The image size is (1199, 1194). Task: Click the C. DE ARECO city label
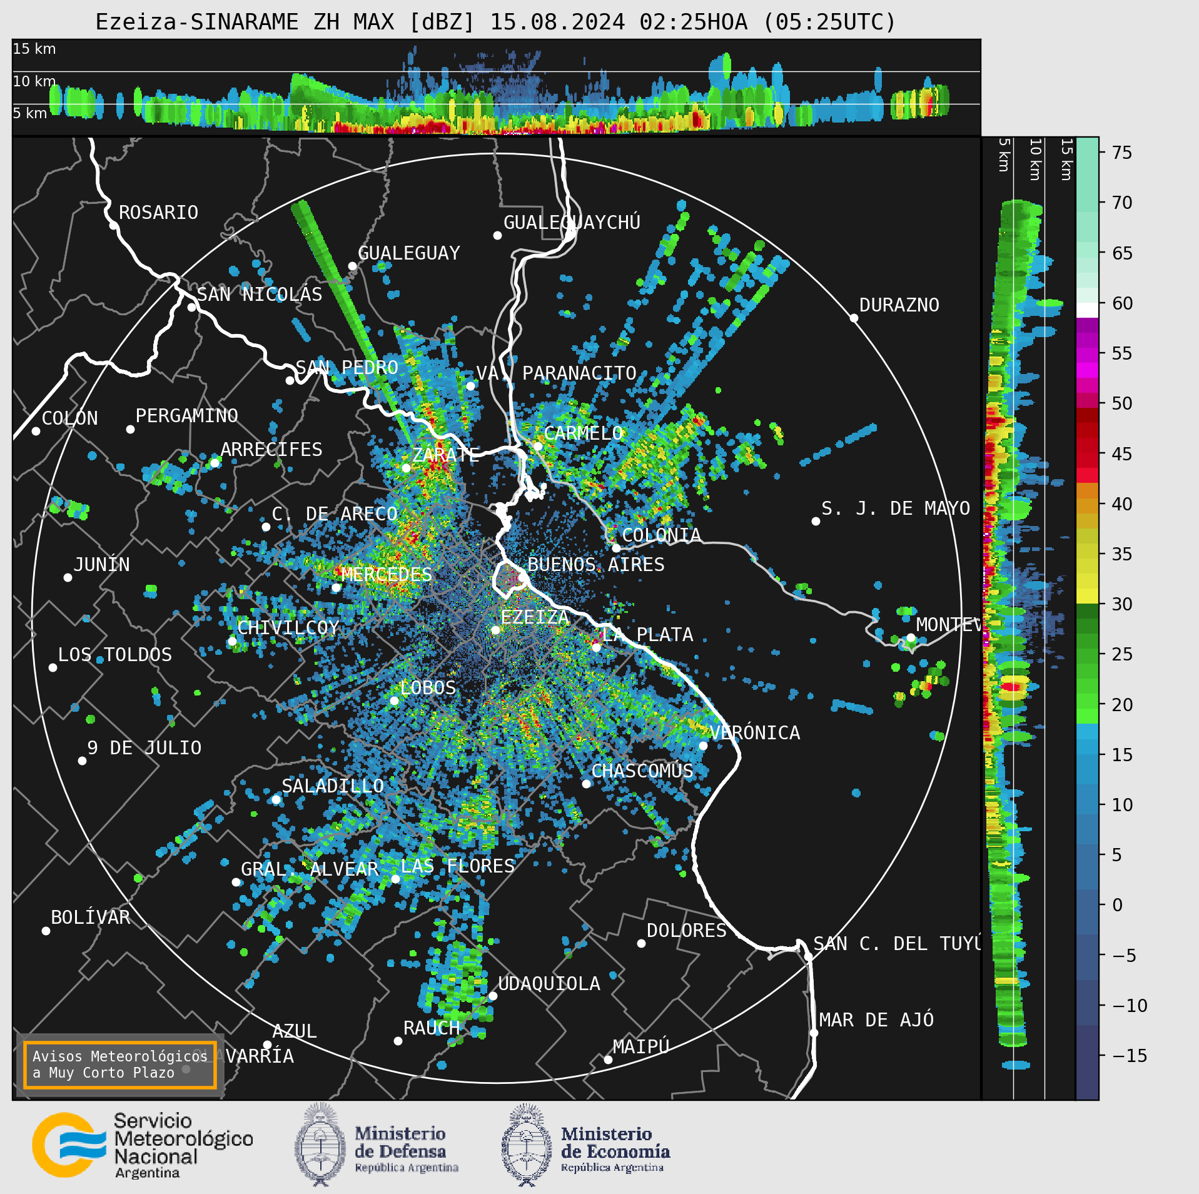coord(335,514)
